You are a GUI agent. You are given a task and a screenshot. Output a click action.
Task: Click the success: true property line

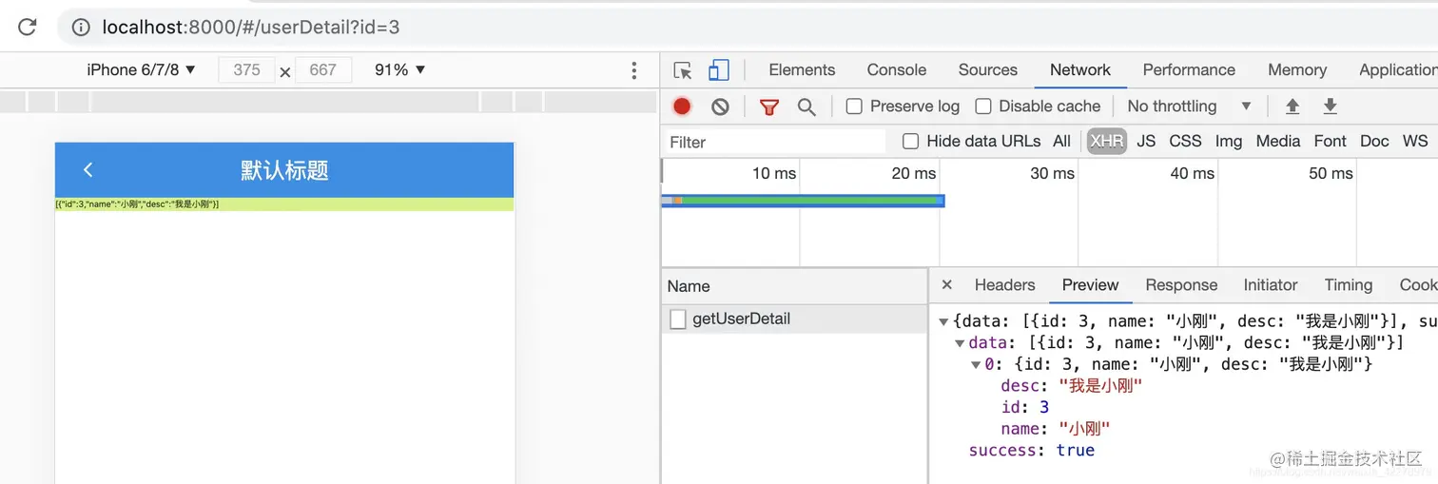pyautogui.click(x=1031, y=451)
